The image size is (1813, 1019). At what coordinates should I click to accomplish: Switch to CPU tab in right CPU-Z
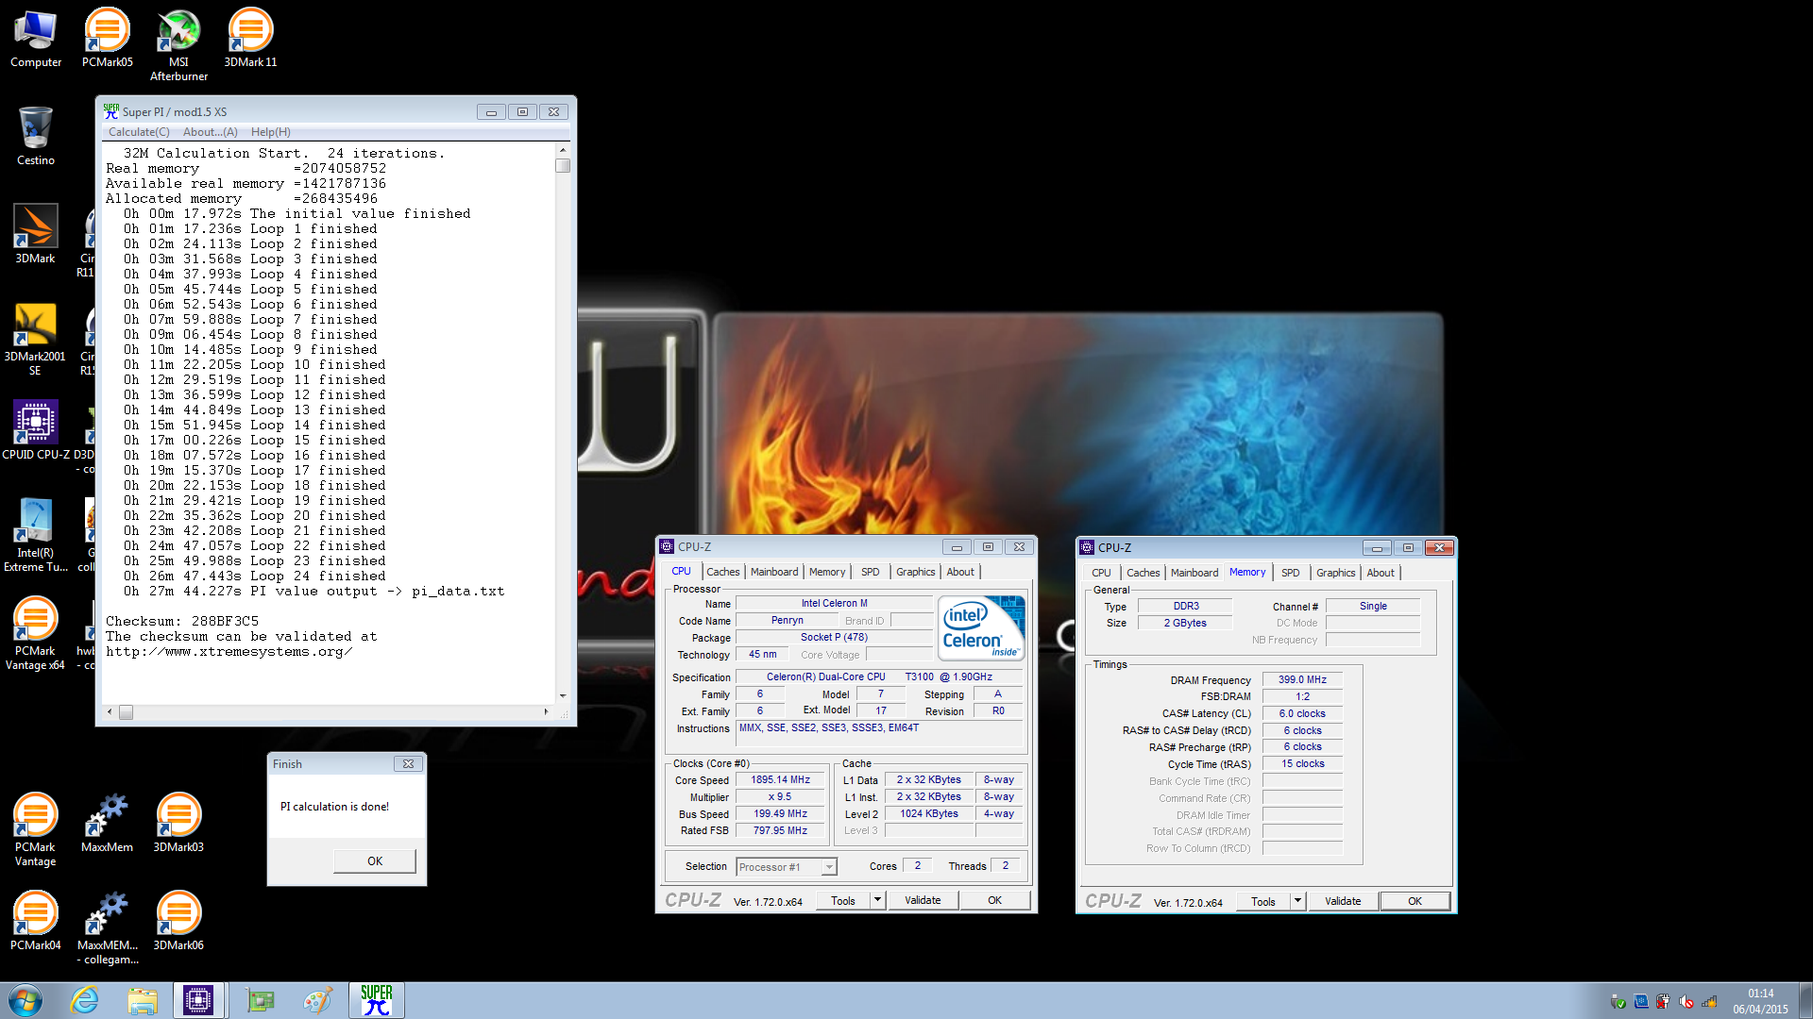pos(1101,573)
